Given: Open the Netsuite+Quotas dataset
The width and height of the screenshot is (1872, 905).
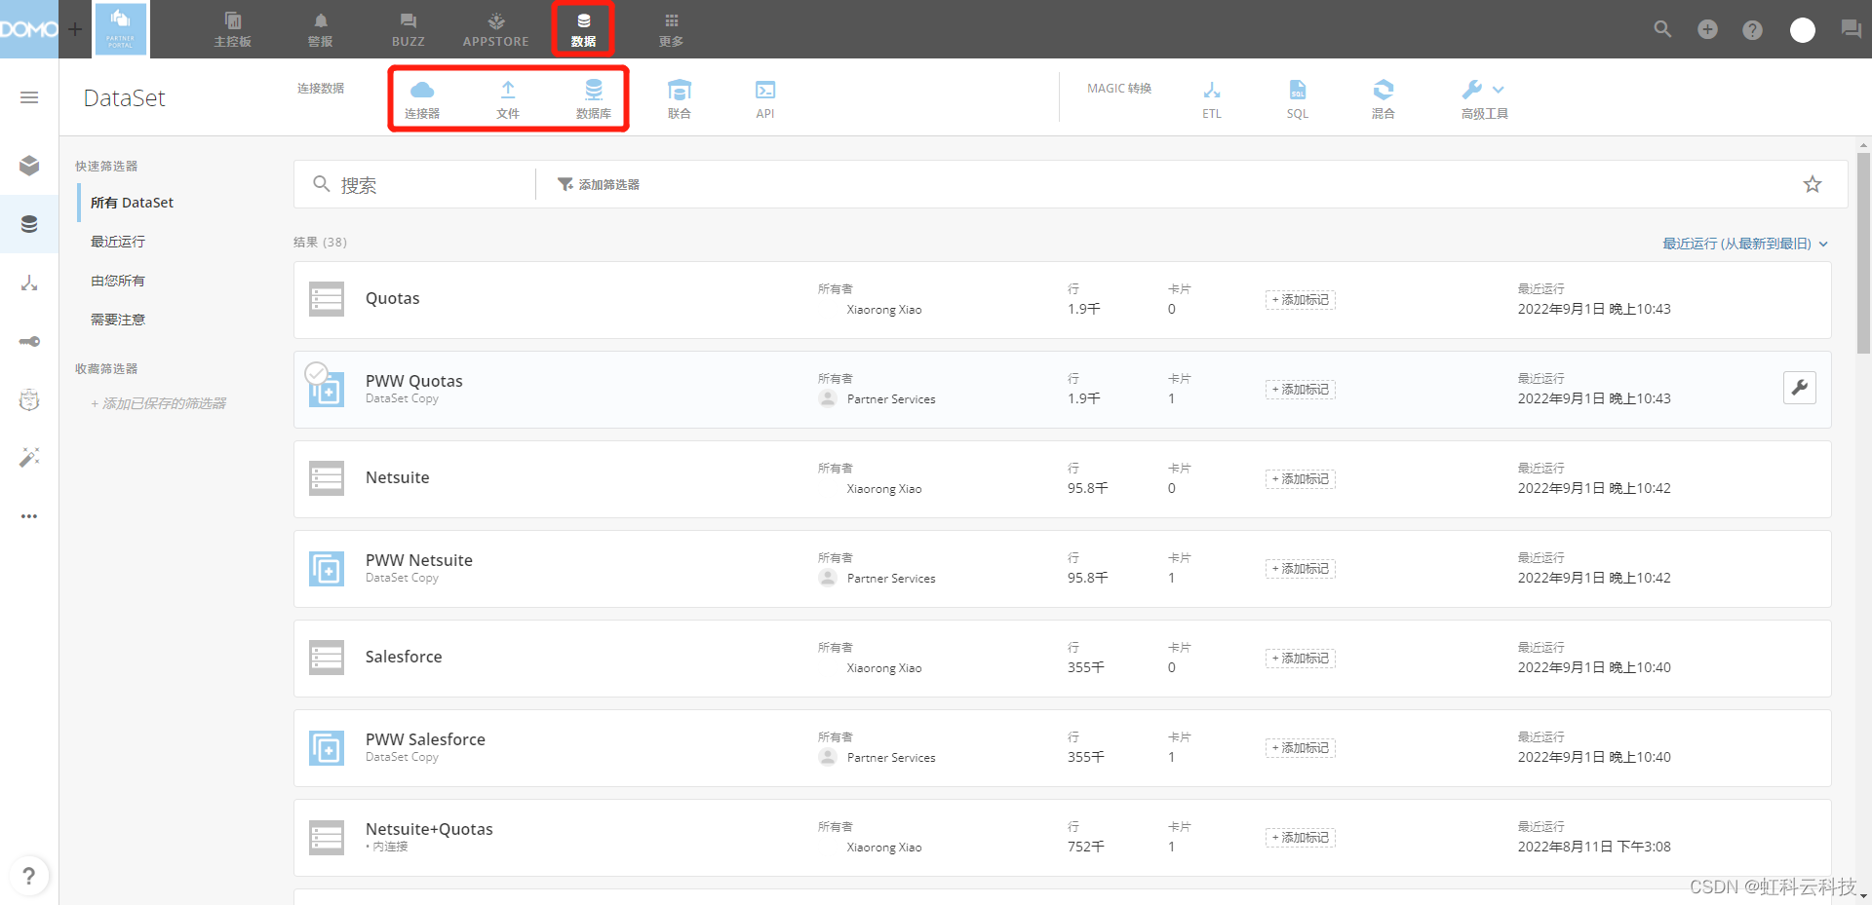Looking at the screenshot, I should tap(429, 829).
